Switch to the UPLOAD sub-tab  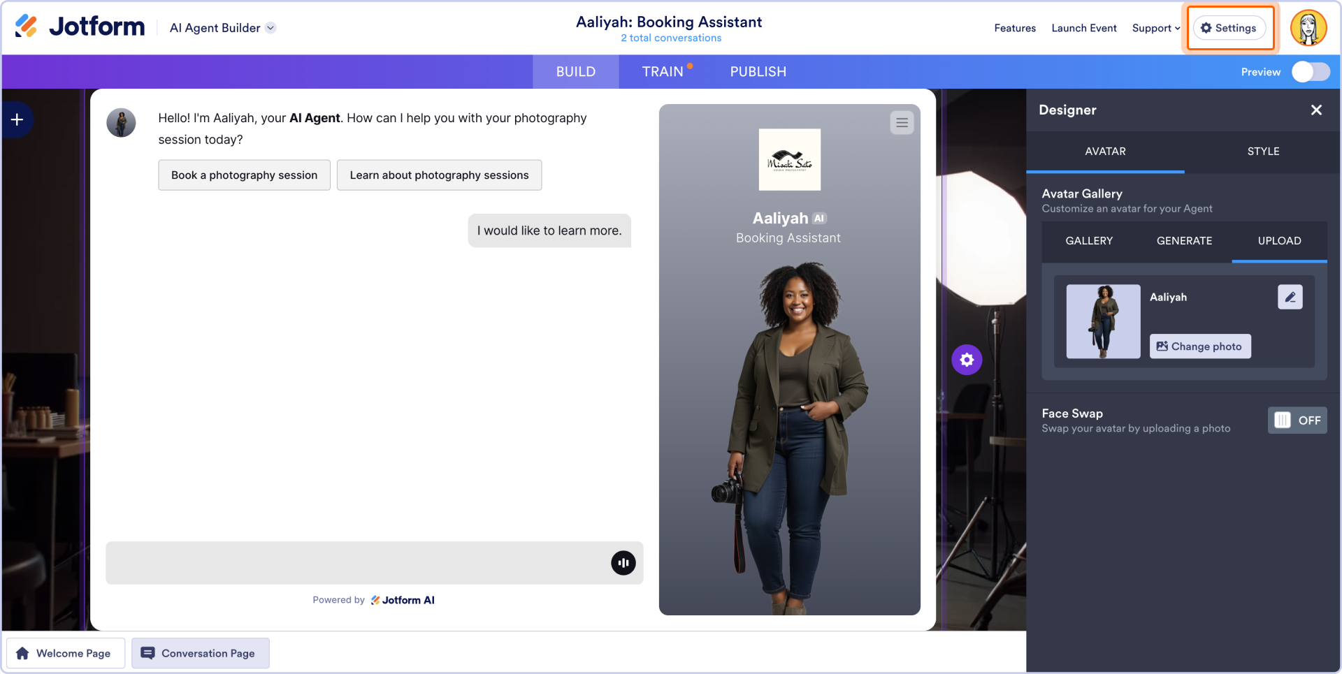(x=1279, y=241)
